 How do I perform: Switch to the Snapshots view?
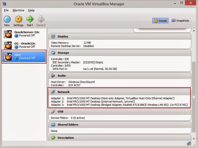pos(180,21)
